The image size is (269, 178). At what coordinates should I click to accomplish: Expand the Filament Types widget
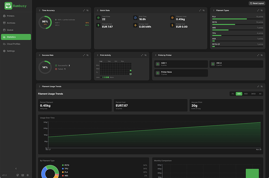(258, 11)
